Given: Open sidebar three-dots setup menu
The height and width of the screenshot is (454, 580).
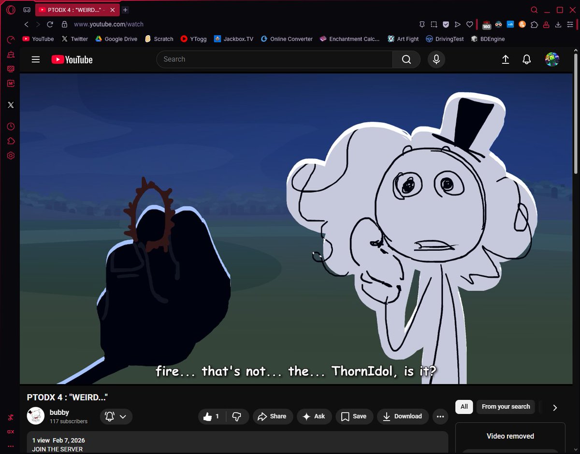Looking at the screenshot, I should tap(11, 446).
